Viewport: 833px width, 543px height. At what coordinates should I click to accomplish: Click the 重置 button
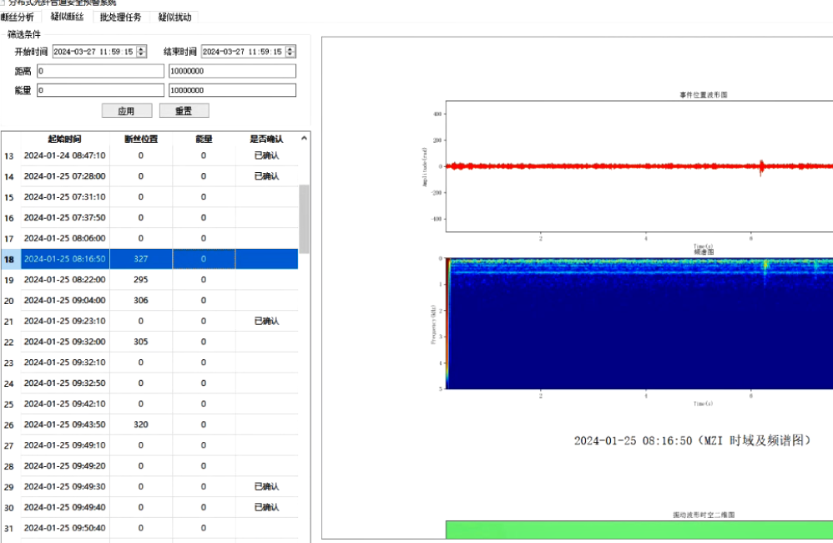click(x=184, y=110)
